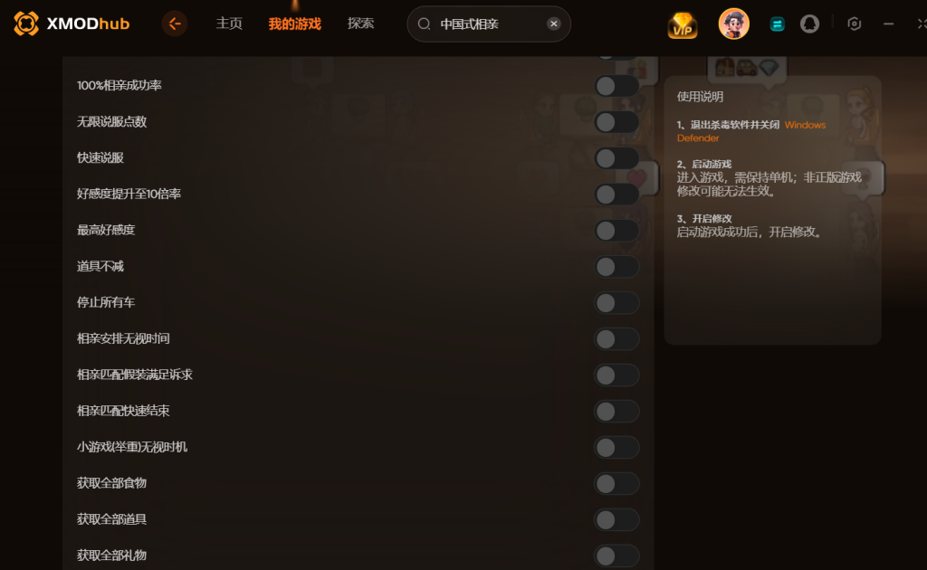Click into the 中国式相亲 search box
Viewport: 927px width, 570px height.
pos(489,24)
